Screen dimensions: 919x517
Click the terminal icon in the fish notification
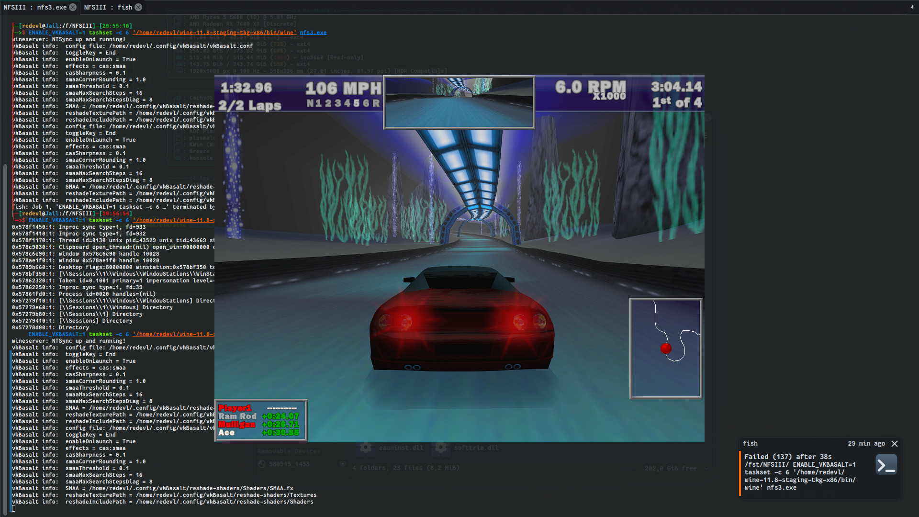[x=886, y=465]
